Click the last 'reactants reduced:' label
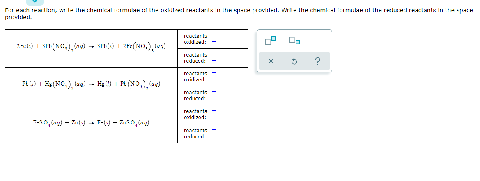 pos(195,133)
